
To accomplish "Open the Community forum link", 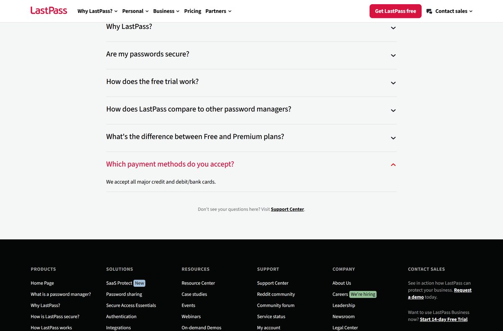I will coord(276,306).
